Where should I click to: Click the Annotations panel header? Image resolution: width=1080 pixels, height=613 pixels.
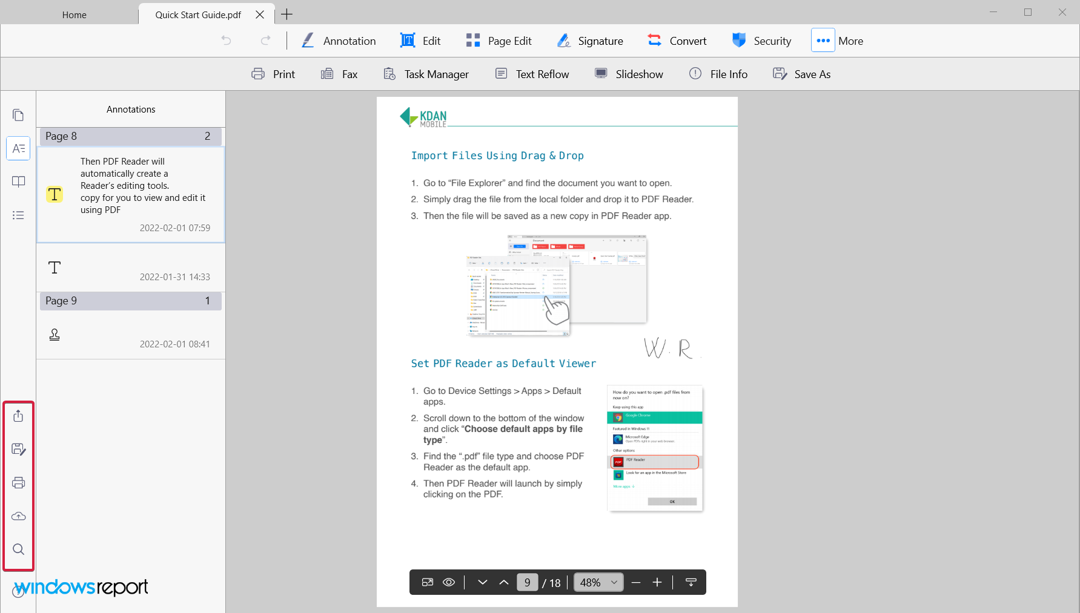click(131, 110)
